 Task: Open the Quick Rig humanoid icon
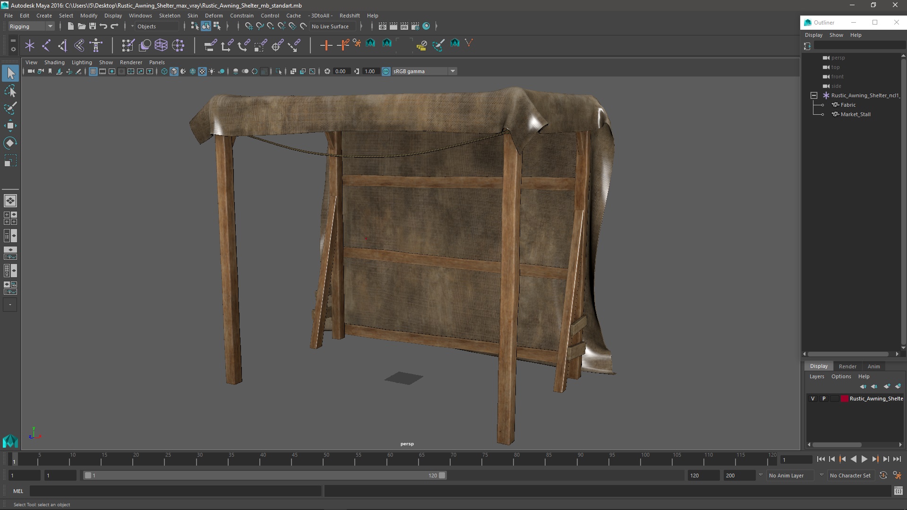click(96, 45)
